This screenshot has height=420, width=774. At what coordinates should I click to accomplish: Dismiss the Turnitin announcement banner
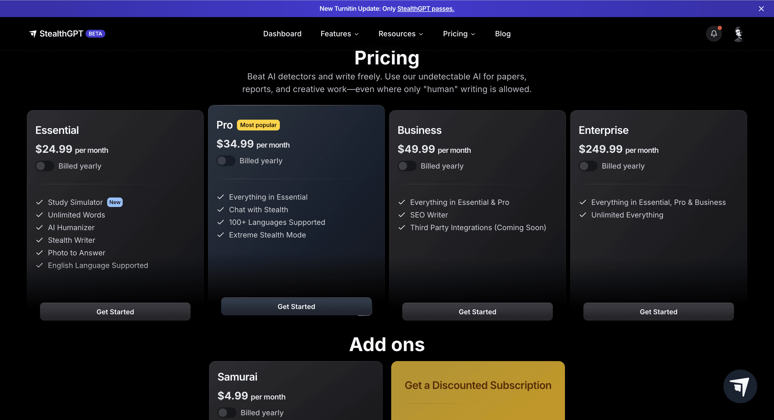tap(761, 9)
